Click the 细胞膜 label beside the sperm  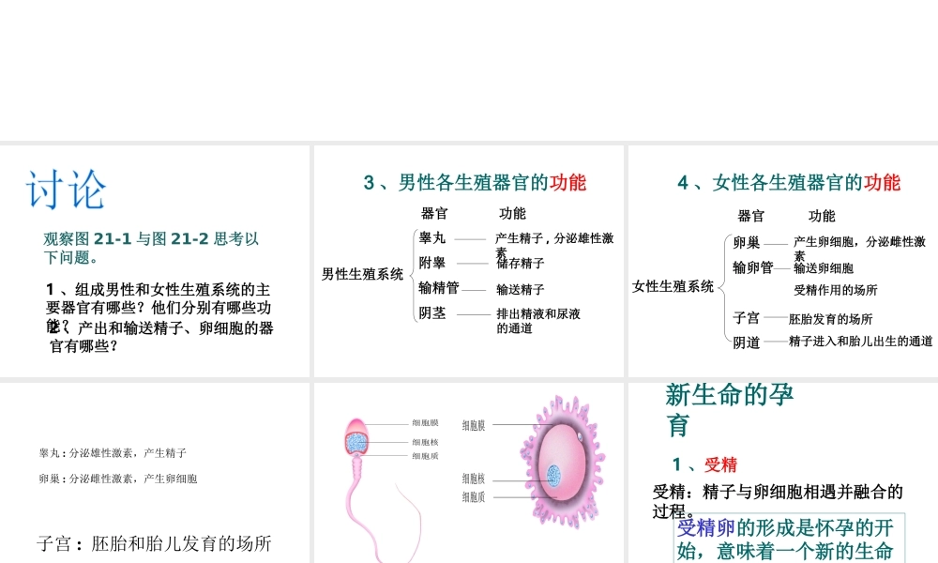coord(425,423)
